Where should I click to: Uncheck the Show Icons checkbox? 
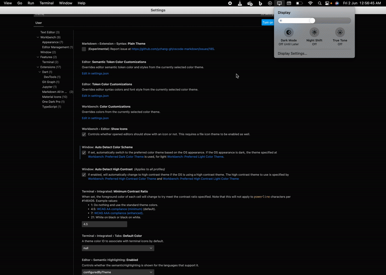click(x=84, y=134)
